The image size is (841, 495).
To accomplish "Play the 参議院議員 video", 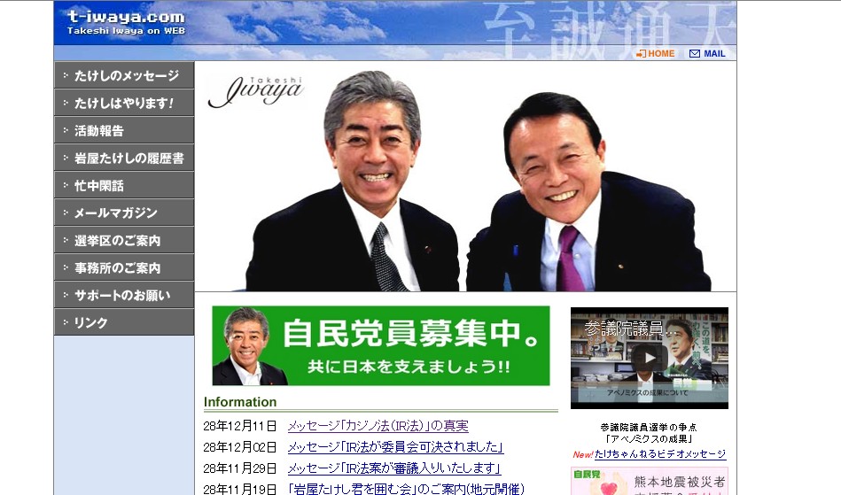I will [649, 358].
